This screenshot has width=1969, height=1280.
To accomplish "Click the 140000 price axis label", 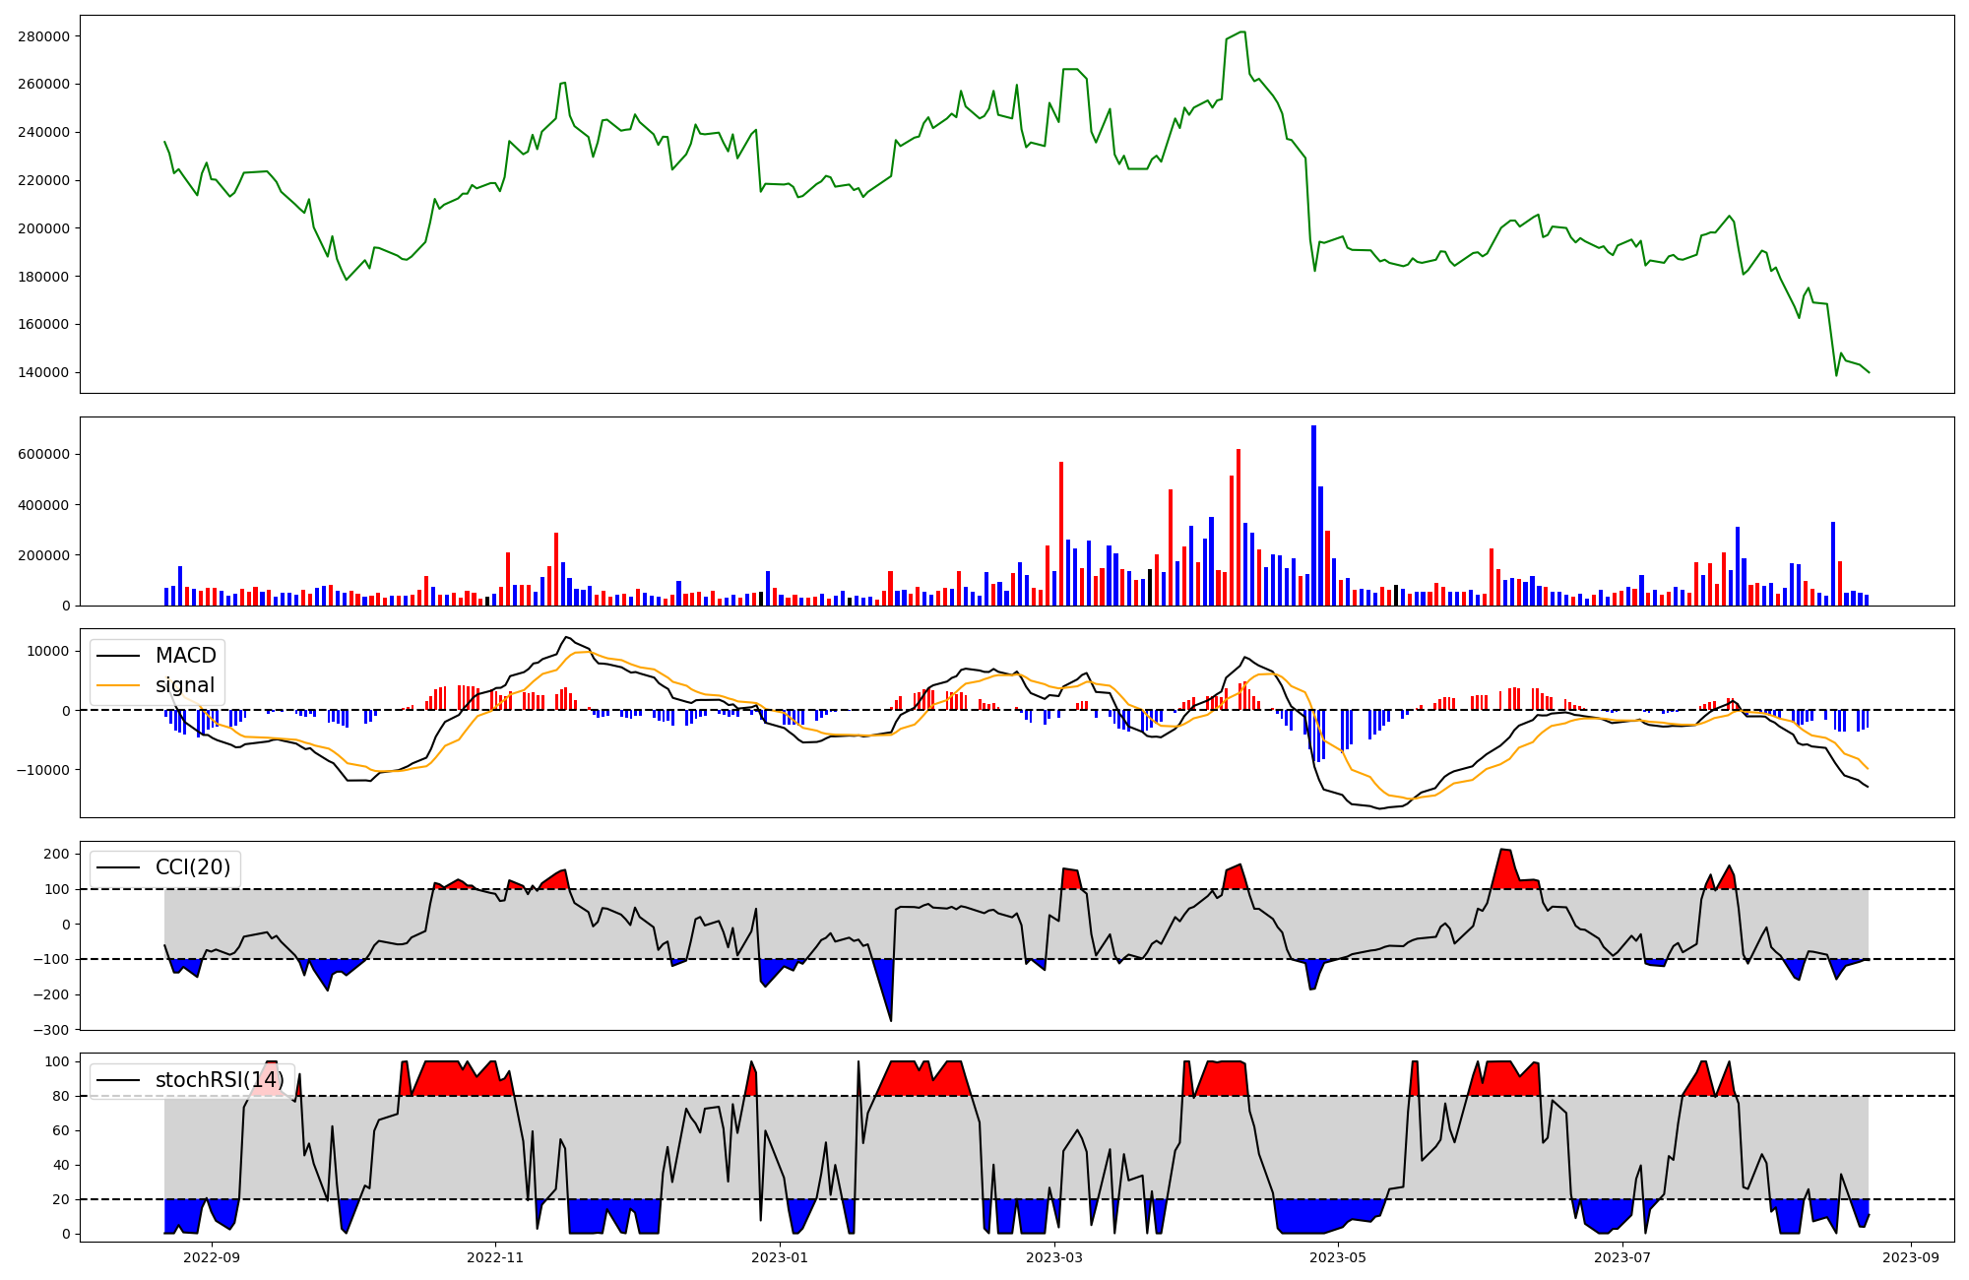I will coord(43,372).
